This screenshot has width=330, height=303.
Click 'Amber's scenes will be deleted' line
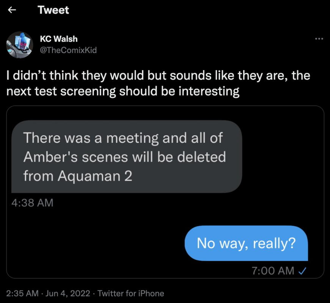click(124, 157)
